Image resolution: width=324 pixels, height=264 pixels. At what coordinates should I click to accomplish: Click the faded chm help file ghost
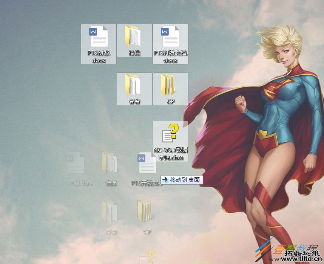(147, 257)
